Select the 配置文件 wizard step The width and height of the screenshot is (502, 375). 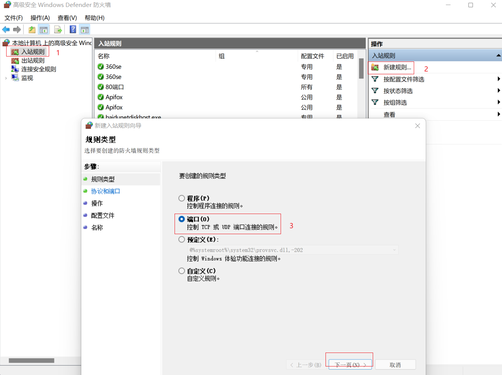(103, 215)
